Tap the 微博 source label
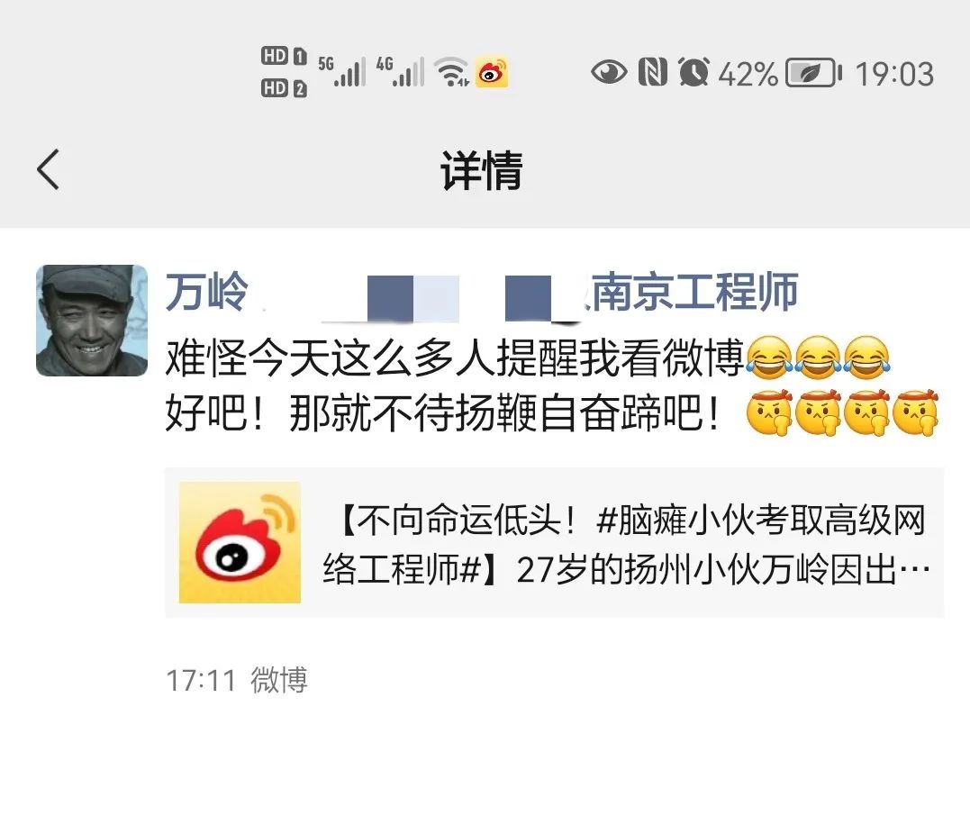 pyautogui.click(x=279, y=680)
